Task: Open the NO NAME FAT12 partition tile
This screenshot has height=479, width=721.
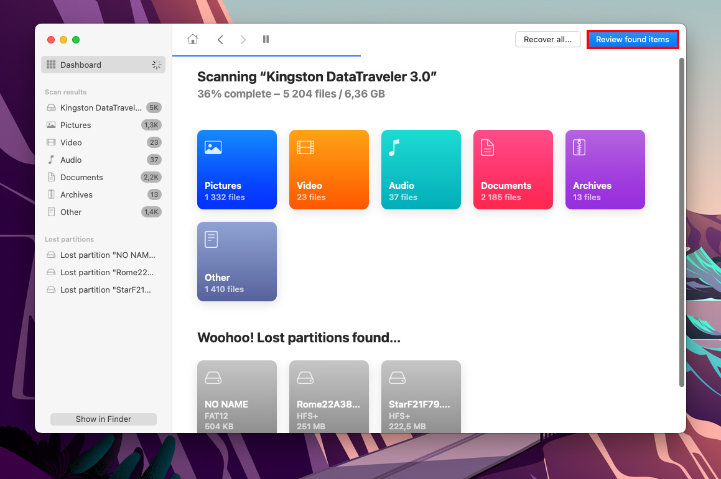Action: pyautogui.click(x=236, y=396)
